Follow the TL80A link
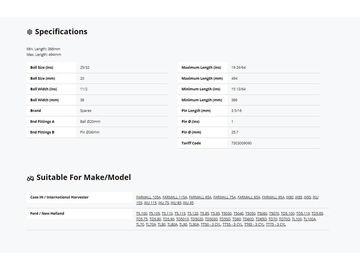This screenshot has height=270, width=360. (172, 224)
